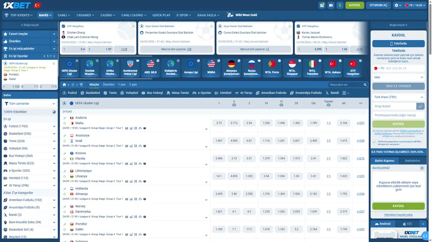Image resolution: width=432 pixels, height=242 pixels.
Task: Switch to Bahislerim tab
Action: 412,161
